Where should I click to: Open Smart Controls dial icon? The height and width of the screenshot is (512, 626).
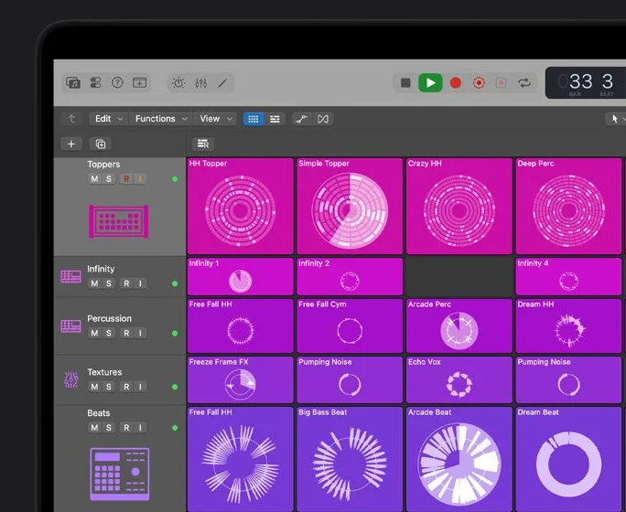[178, 83]
